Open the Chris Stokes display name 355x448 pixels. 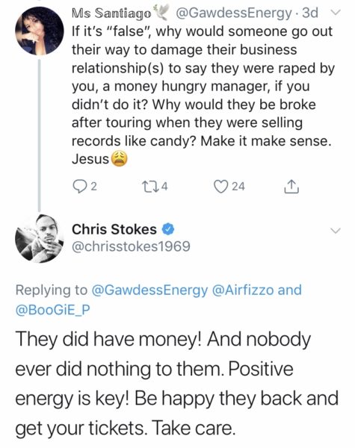click(x=114, y=229)
